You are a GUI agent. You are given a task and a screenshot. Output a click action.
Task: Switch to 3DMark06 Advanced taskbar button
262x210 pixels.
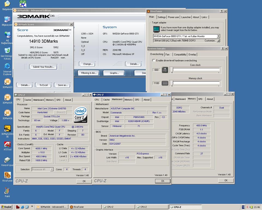click(x=52, y=207)
